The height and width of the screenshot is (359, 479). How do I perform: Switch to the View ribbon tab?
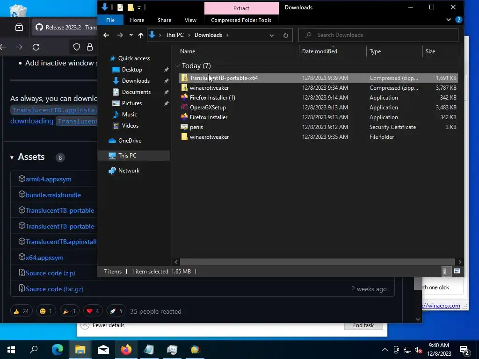point(190,20)
